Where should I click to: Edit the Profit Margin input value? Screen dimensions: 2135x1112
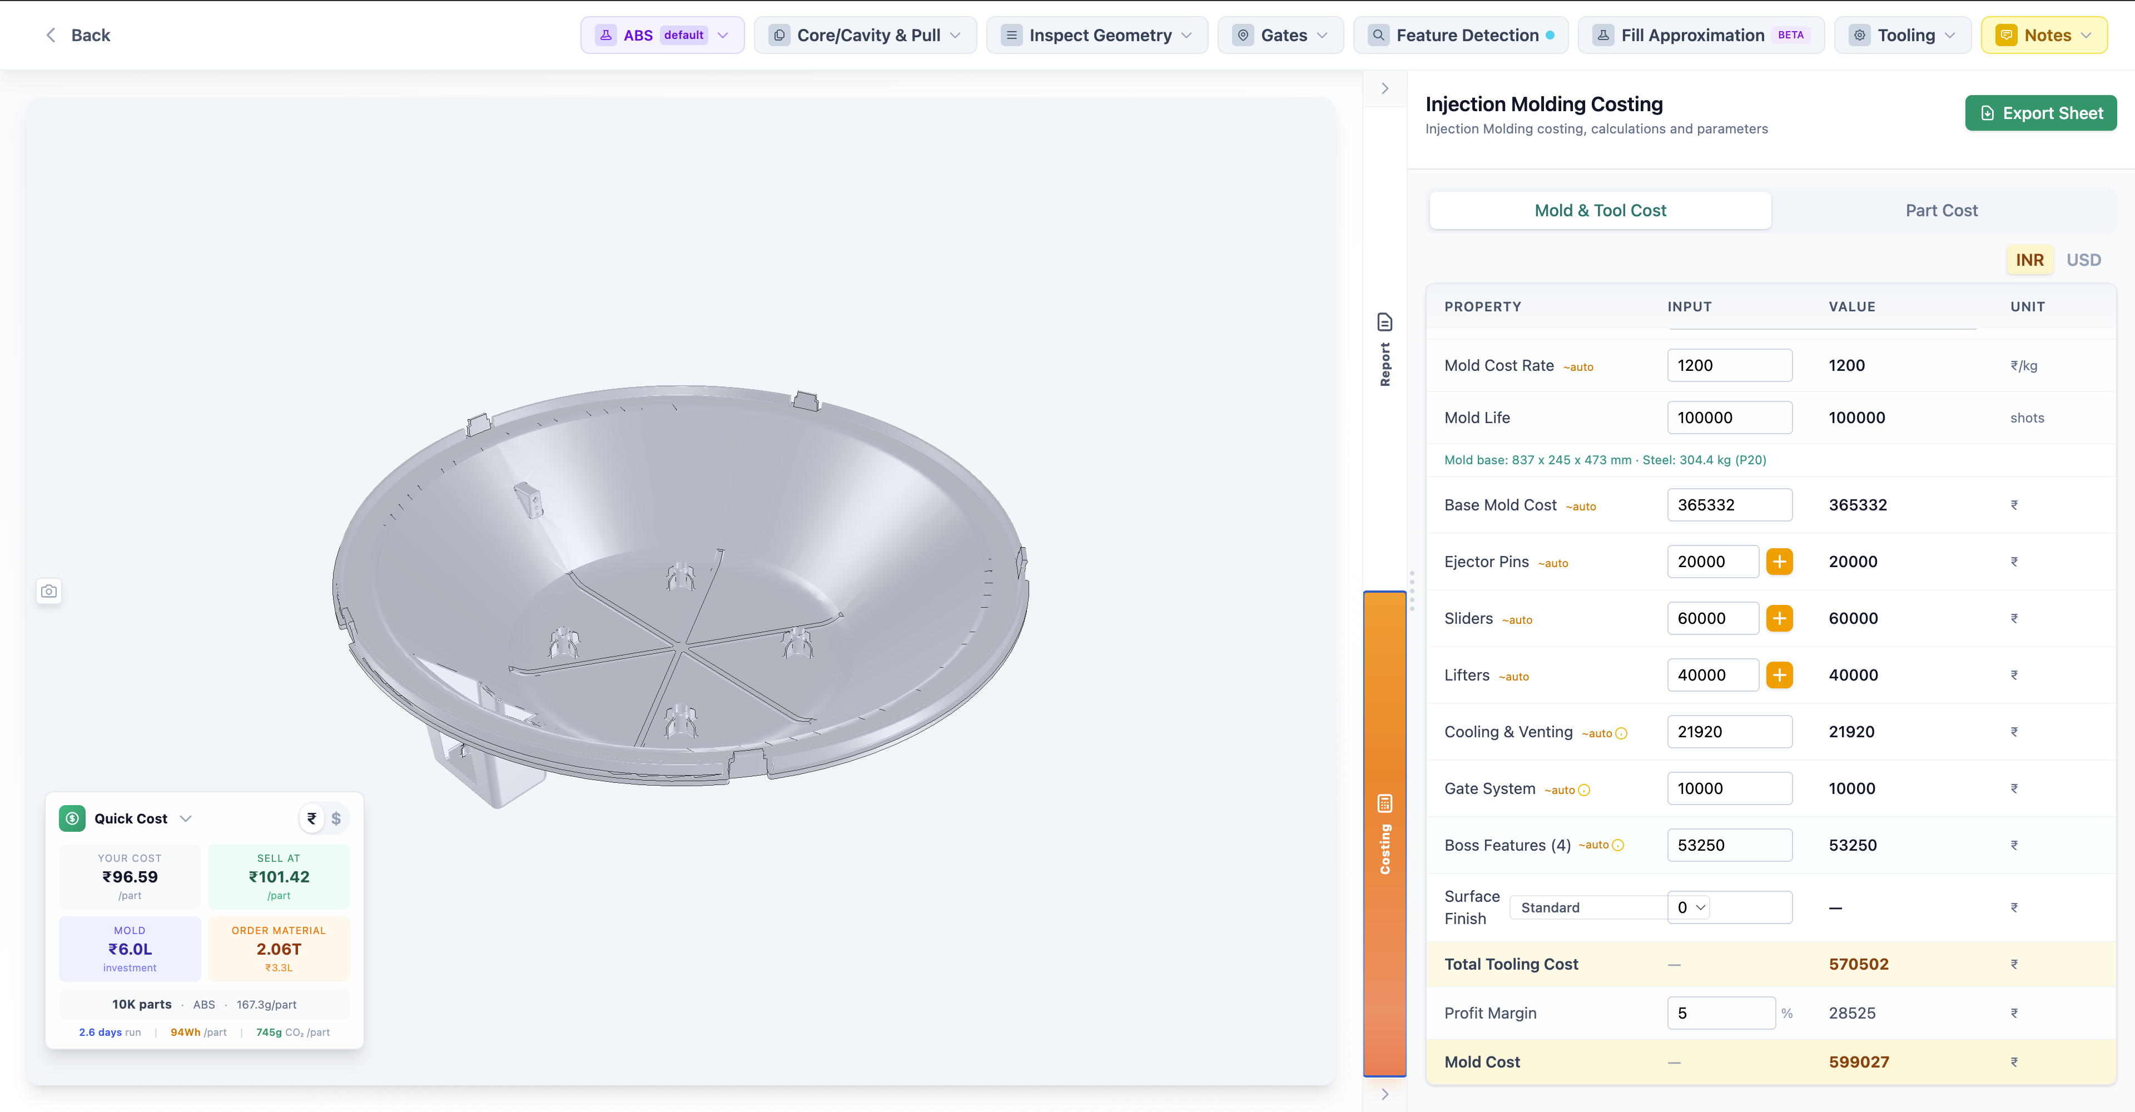coord(1721,1012)
